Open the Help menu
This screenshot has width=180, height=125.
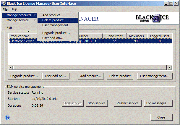pyautogui.click(x=14, y=9)
